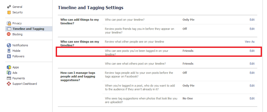Click the Mobile phone icon
This screenshot has width=267, height=112.
tap(9, 51)
